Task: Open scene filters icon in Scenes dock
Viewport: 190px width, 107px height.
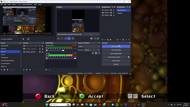Action: pyautogui.click(x=7, y=70)
